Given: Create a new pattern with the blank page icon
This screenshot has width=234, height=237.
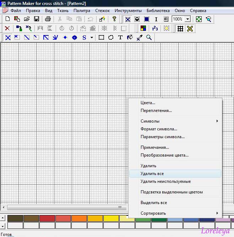Looking at the screenshot, I should [x=7, y=19].
